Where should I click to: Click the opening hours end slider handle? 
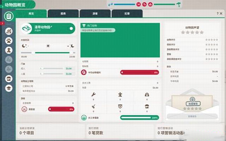tap(71, 53)
